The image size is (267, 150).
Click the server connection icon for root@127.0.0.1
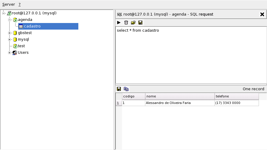[9, 13]
